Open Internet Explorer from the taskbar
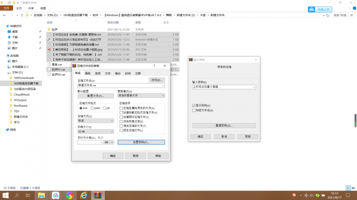Image resolution: width=357 pixels, height=200 pixels. tap(83, 195)
